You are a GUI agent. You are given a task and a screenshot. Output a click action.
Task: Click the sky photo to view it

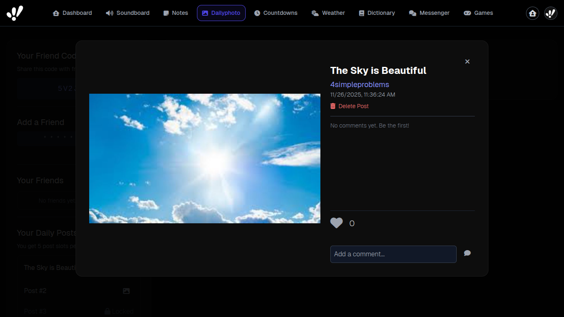pyautogui.click(x=204, y=158)
